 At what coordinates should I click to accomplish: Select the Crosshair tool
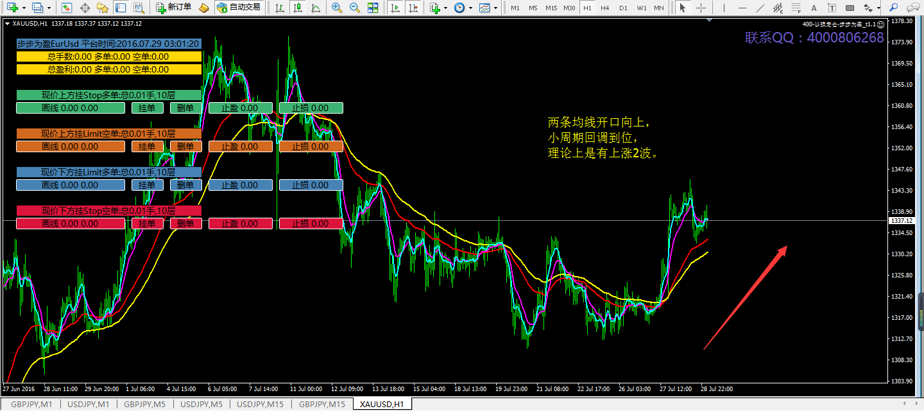click(701, 8)
